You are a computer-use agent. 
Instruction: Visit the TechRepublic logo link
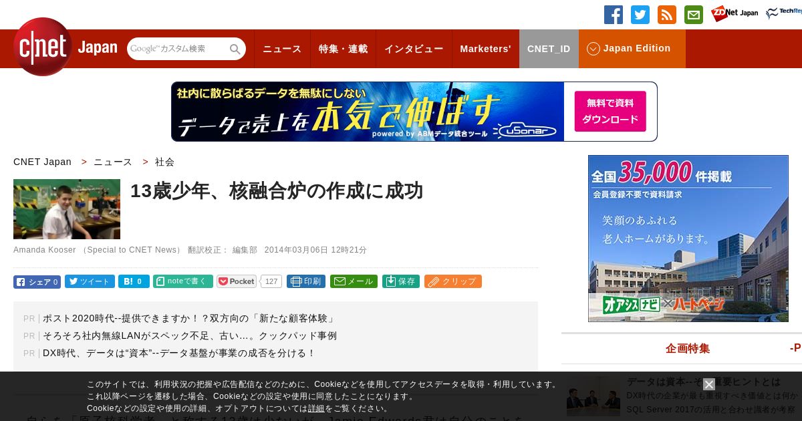783,13
